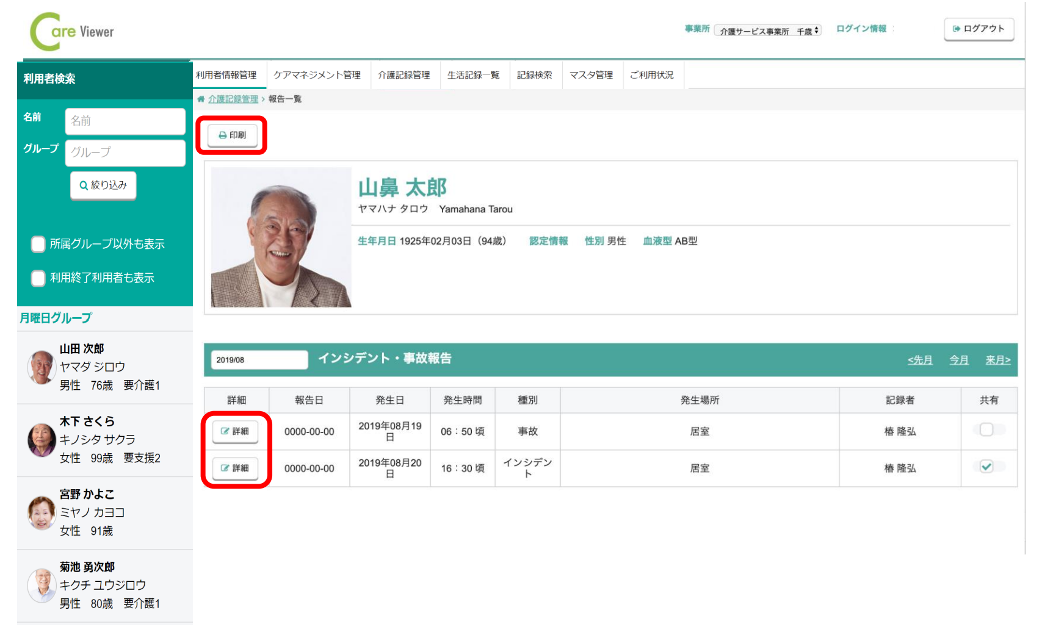Click the ログアウト logout button
This screenshot has height=638, width=1045.
(x=978, y=29)
